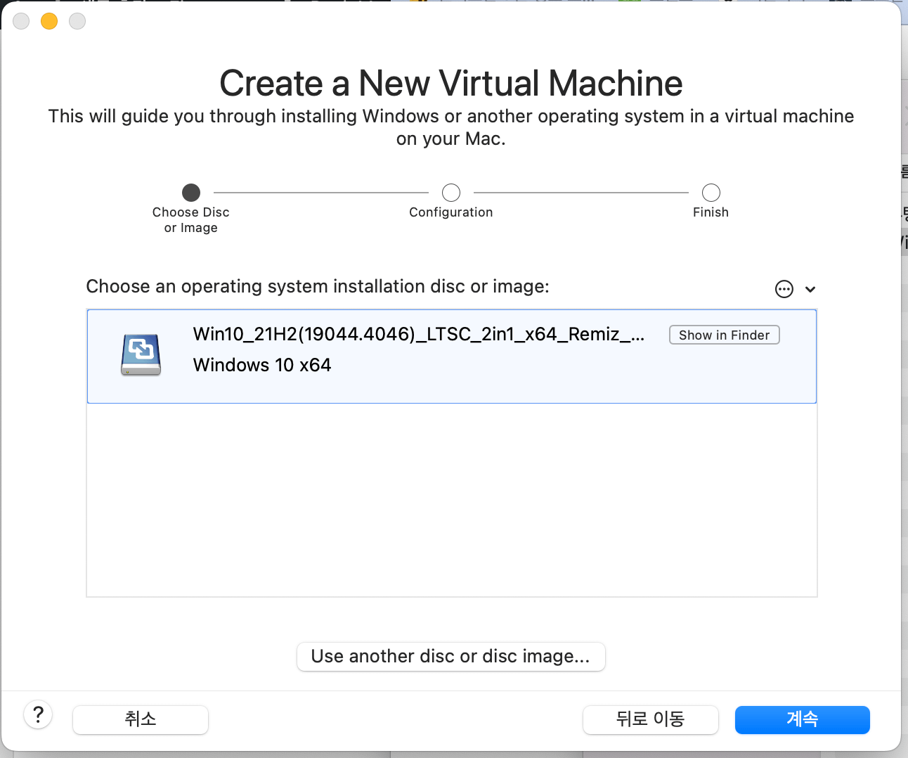Click the 뒤로 이동 back button
Image resolution: width=908 pixels, height=758 pixels.
coord(651,719)
